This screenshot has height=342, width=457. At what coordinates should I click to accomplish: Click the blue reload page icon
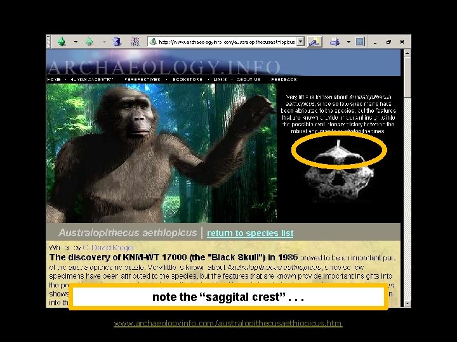point(117,42)
